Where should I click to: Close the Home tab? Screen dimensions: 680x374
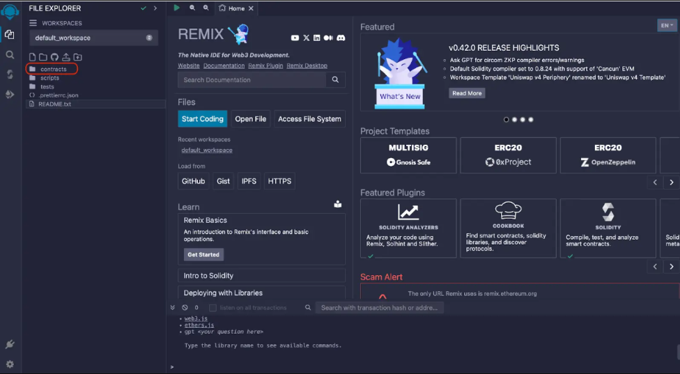coord(251,8)
